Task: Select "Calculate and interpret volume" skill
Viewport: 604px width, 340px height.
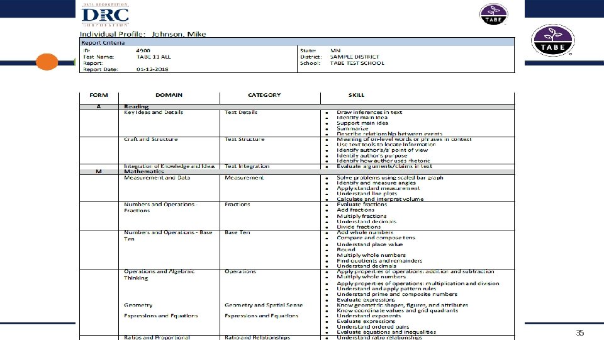Action: tap(380, 200)
